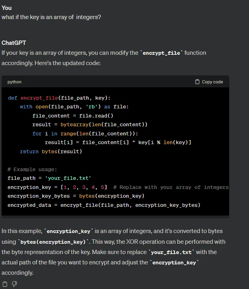Click the user question about array of integers
The height and width of the screenshot is (289, 249).
51,17
